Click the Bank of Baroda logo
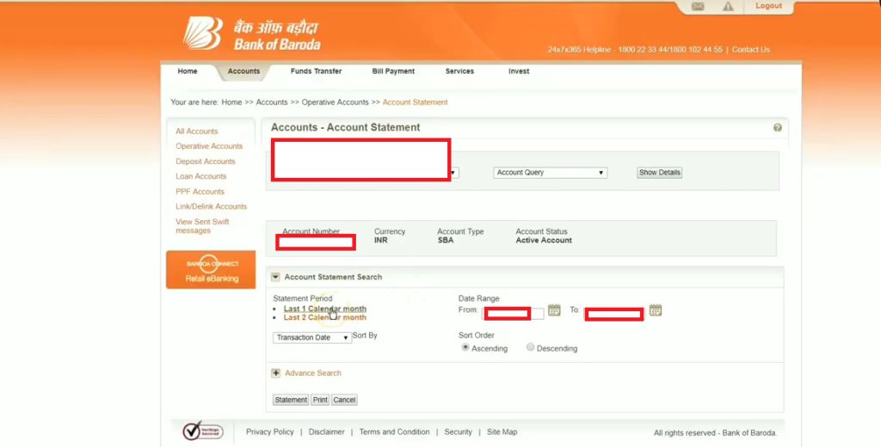This screenshot has width=881, height=447. [252, 34]
